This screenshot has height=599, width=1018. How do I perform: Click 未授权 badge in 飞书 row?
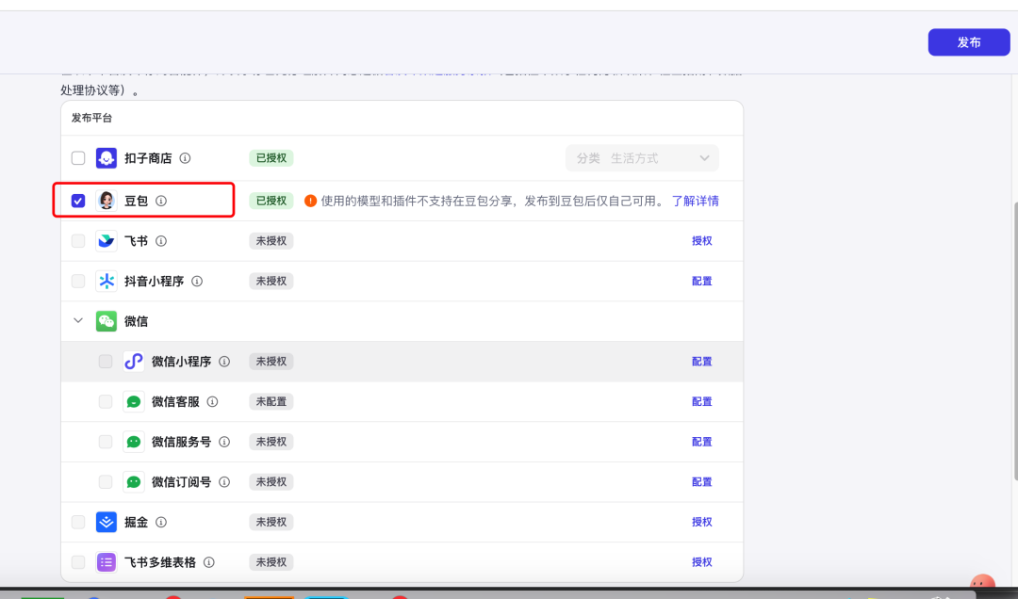[271, 241]
